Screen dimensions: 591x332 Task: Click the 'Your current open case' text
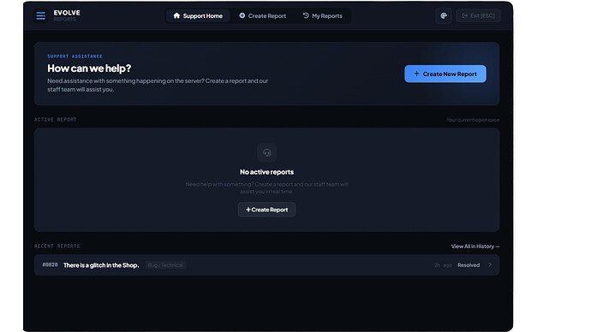(x=473, y=120)
